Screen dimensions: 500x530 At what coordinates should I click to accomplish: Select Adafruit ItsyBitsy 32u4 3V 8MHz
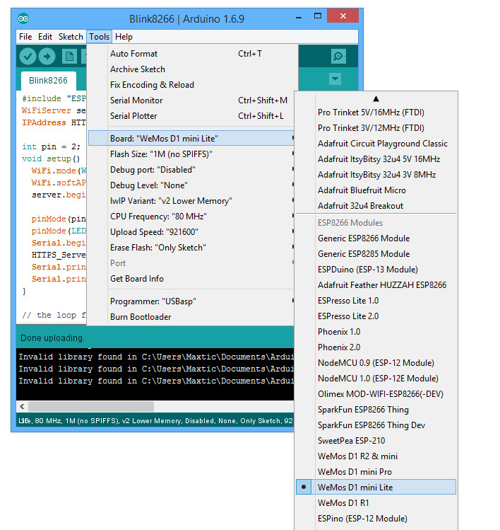tap(376, 174)
